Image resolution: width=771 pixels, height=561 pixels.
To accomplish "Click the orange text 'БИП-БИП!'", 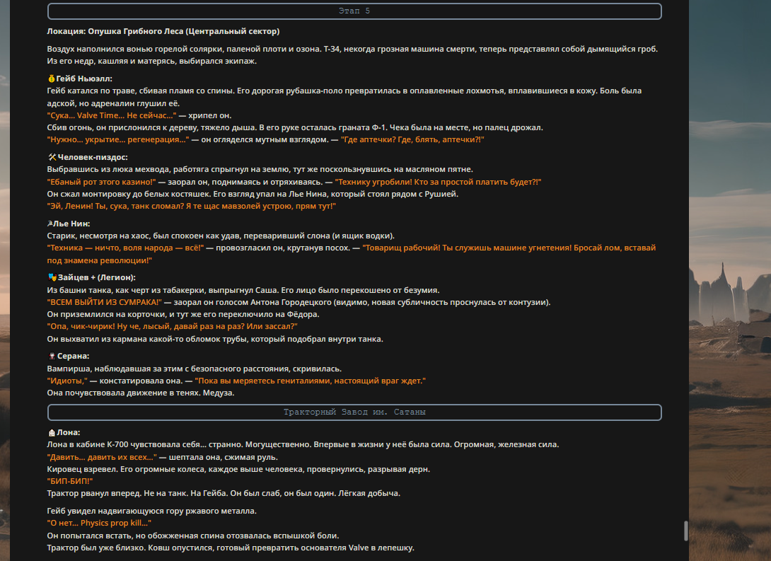I will [70, 481].
